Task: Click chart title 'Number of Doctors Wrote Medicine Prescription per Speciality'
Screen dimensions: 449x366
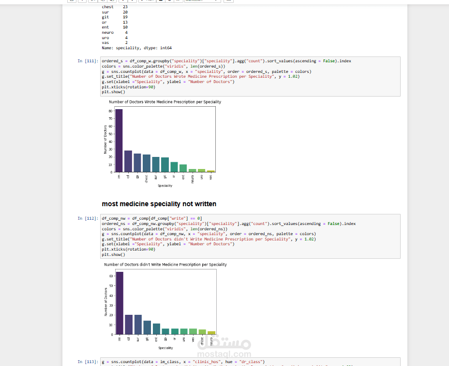Action: click(x=165, y=102)
